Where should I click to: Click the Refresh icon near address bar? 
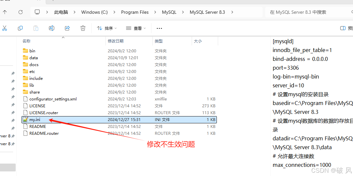tap(21, 12)
